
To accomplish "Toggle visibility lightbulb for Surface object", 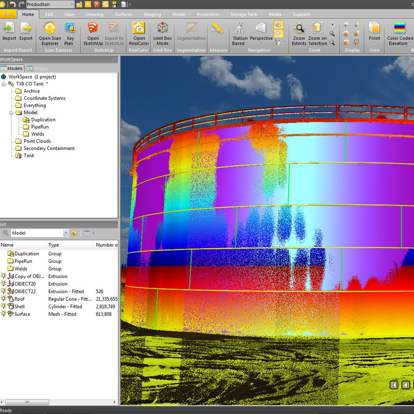I will (3, 314).
